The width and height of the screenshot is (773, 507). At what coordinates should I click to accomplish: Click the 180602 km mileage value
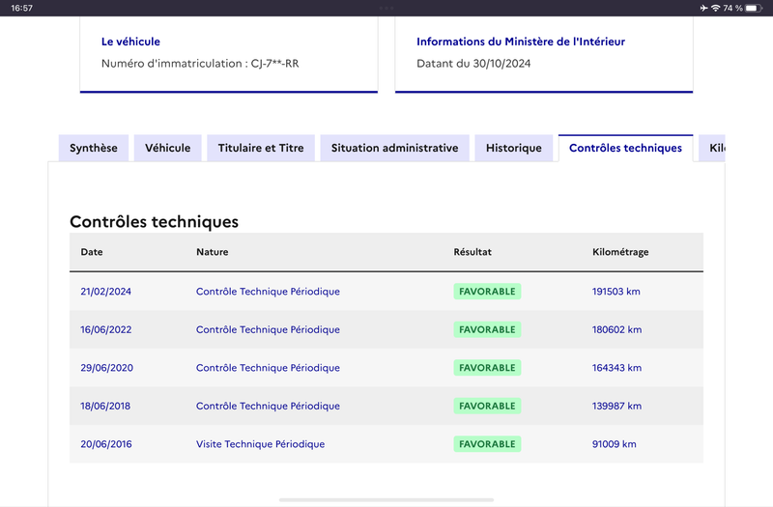[x=616, y=329]
